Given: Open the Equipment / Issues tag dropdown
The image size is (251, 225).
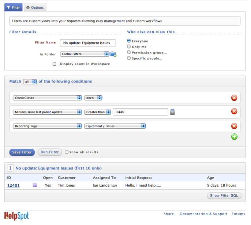Looking at the screenshot, I should pos(115,126).
